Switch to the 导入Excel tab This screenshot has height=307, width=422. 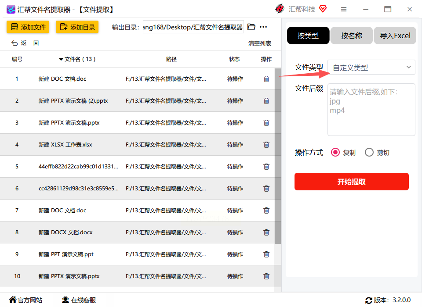[395, 36]
